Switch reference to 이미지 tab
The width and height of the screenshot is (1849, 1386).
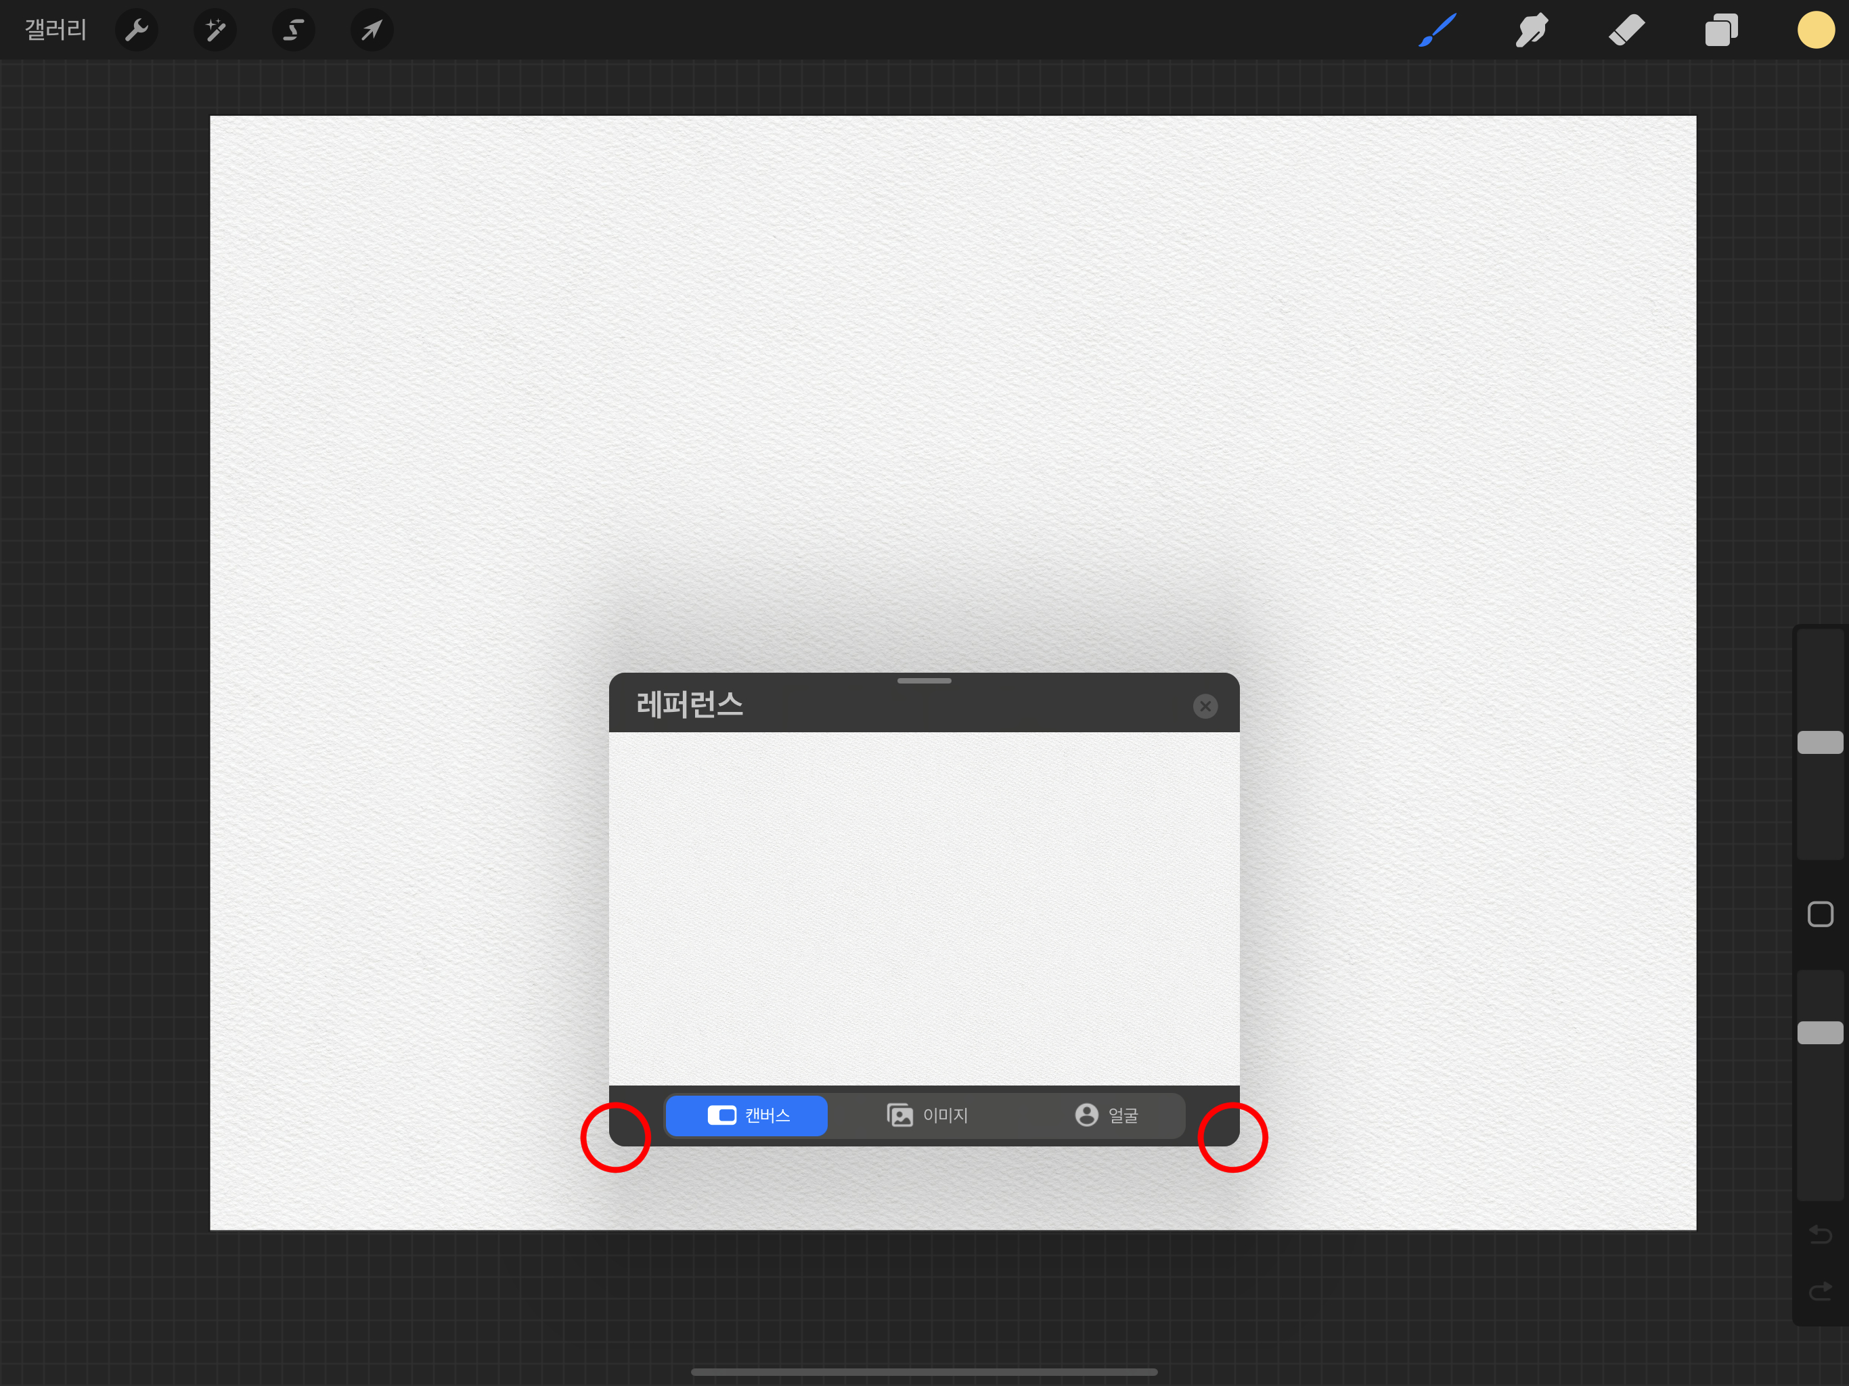point(926,1115)
